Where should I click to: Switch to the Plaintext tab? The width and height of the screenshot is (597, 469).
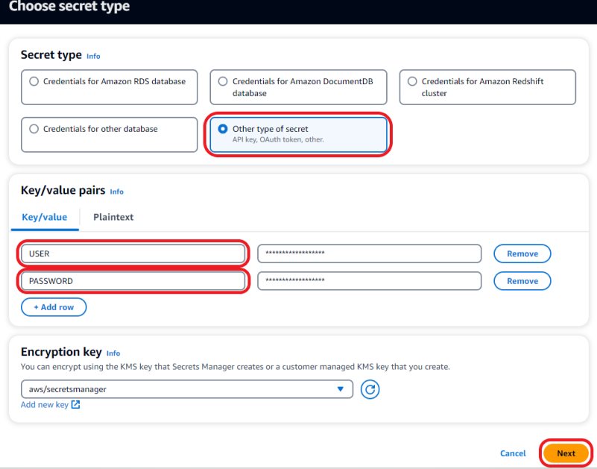113,217
